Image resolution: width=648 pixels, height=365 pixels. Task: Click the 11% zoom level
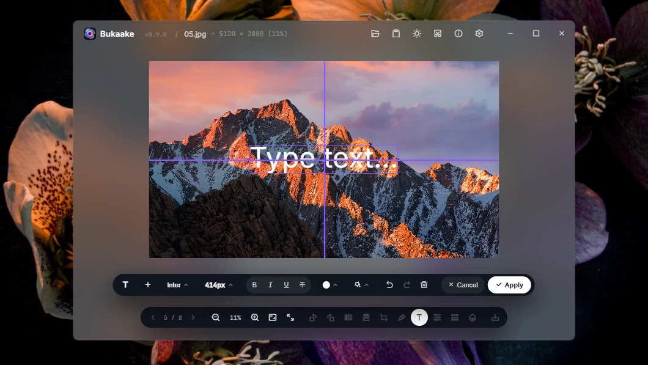(235, 317)
